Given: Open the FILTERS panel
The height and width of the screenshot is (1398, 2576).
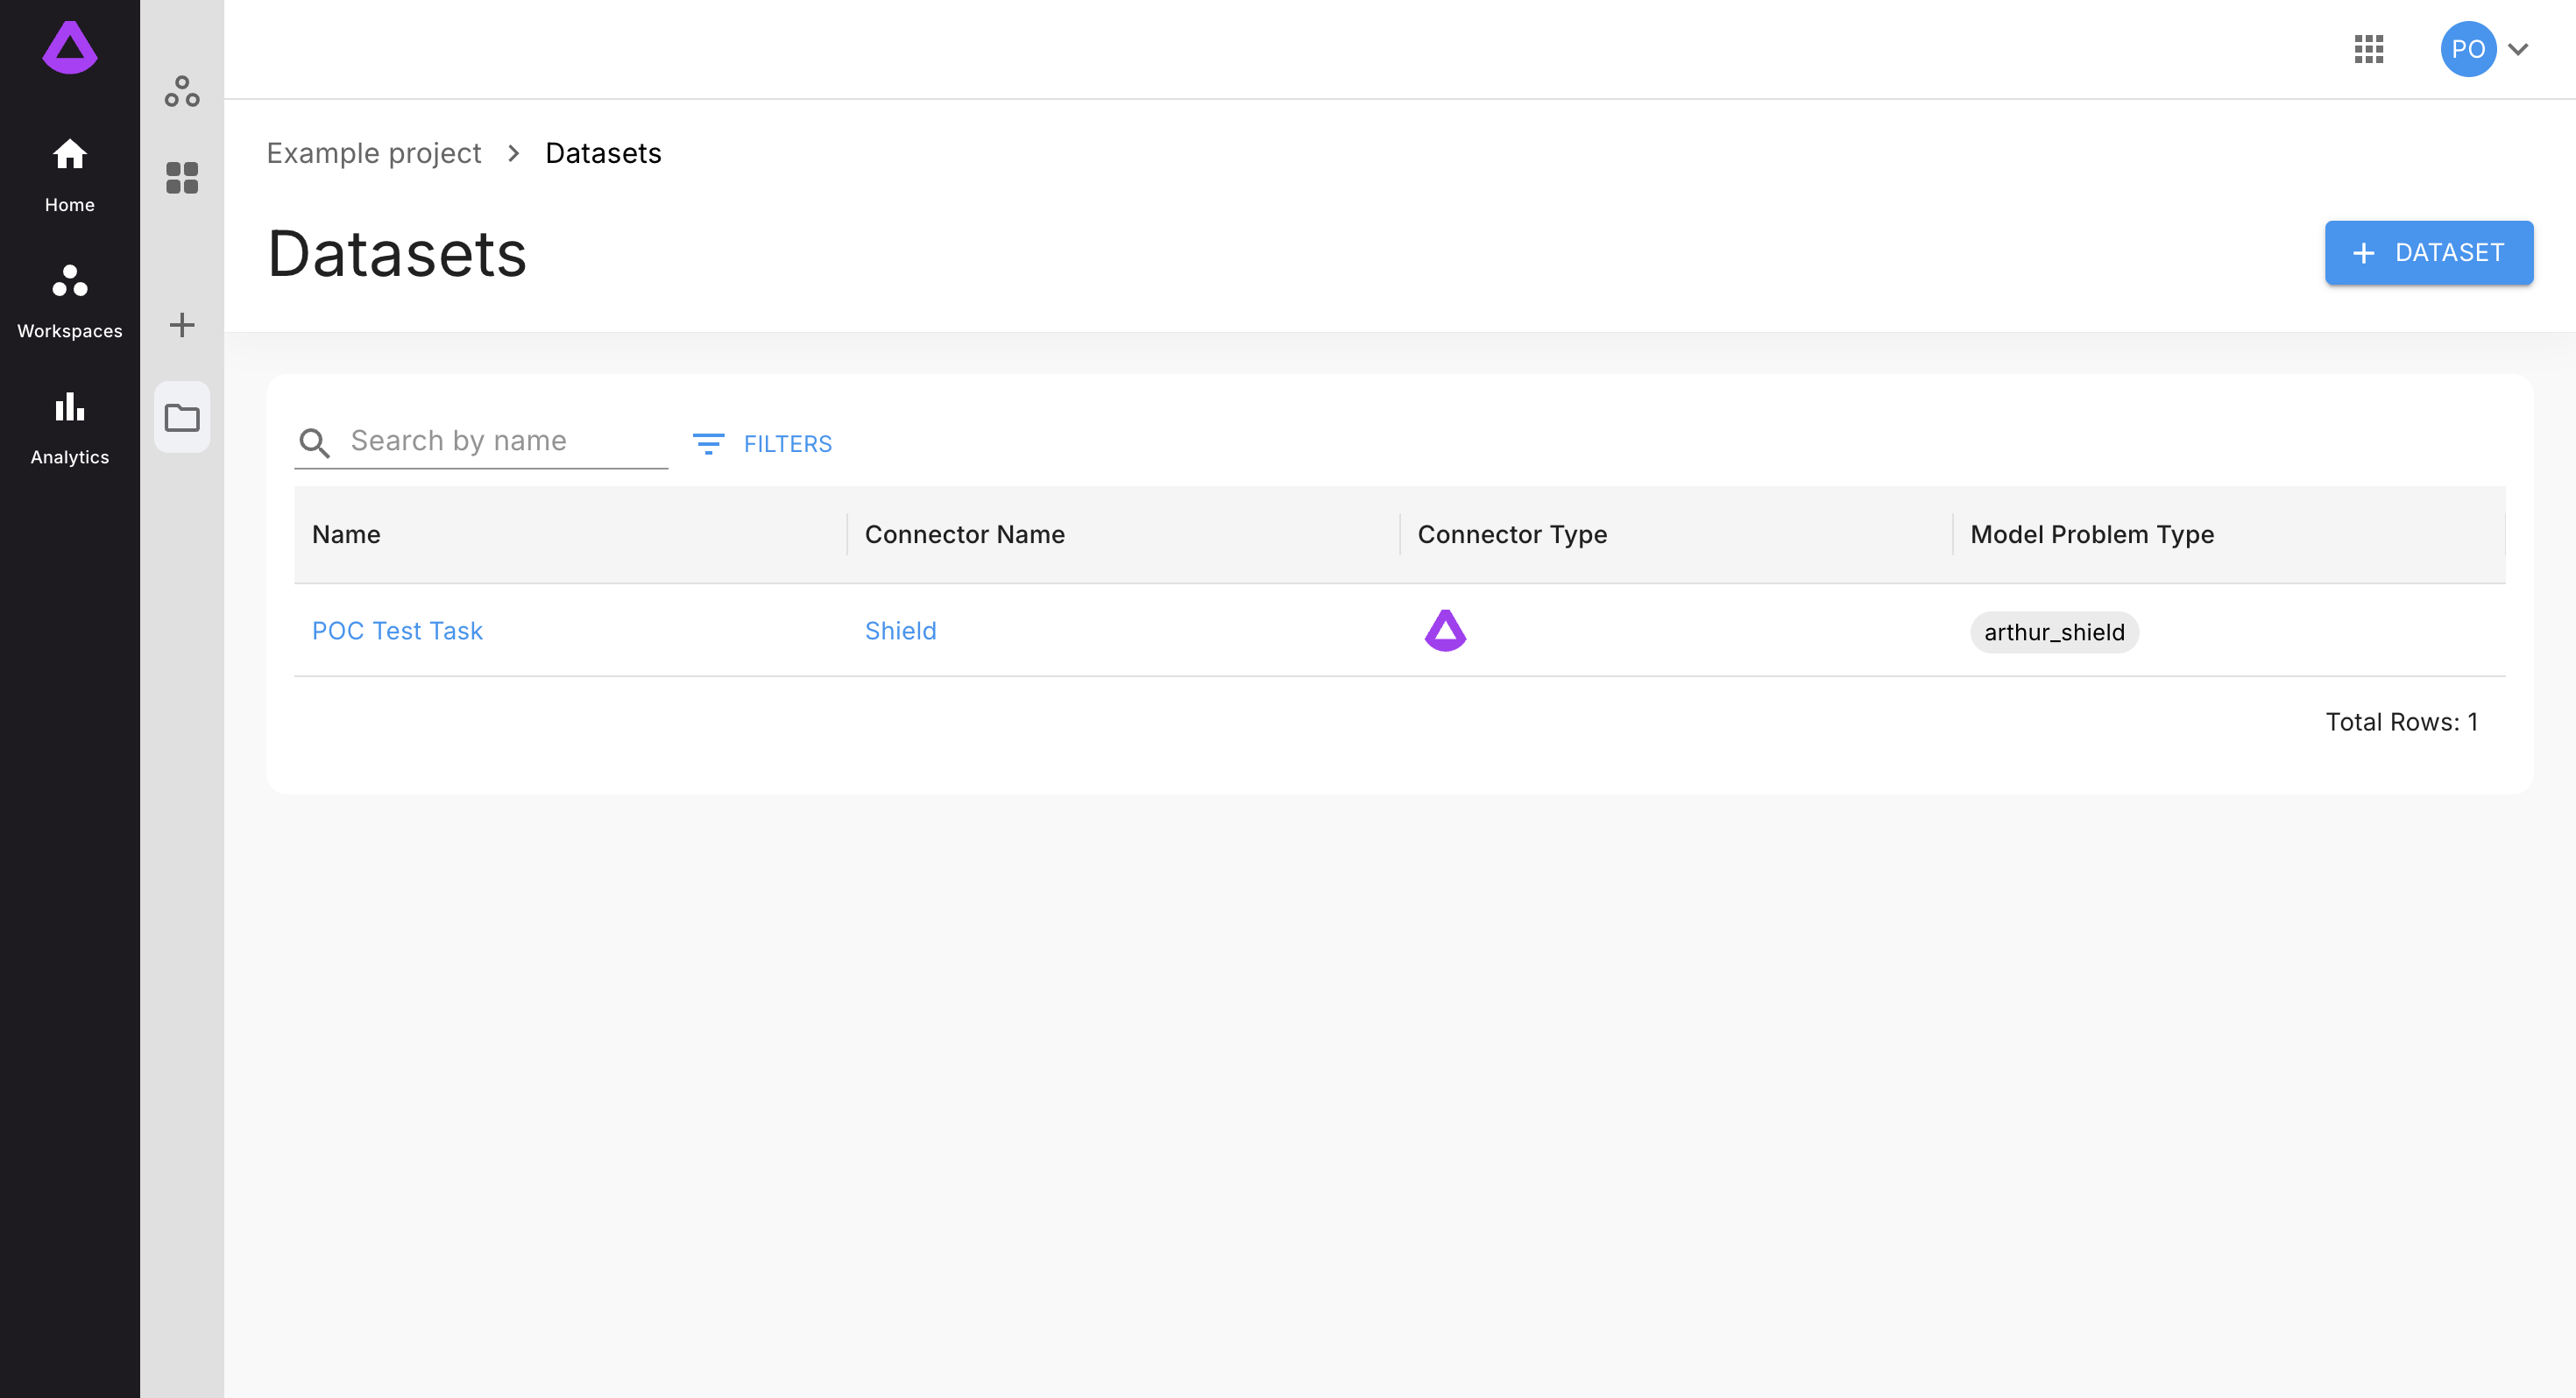Looking at the screenshot, I should [x=762, y=444].
